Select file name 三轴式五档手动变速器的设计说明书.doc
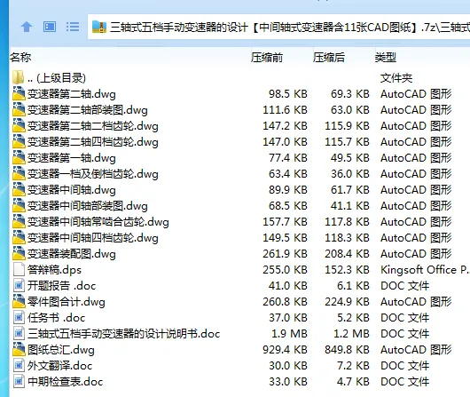The height and width of the screenshot is (397, 470). (124, 334)
